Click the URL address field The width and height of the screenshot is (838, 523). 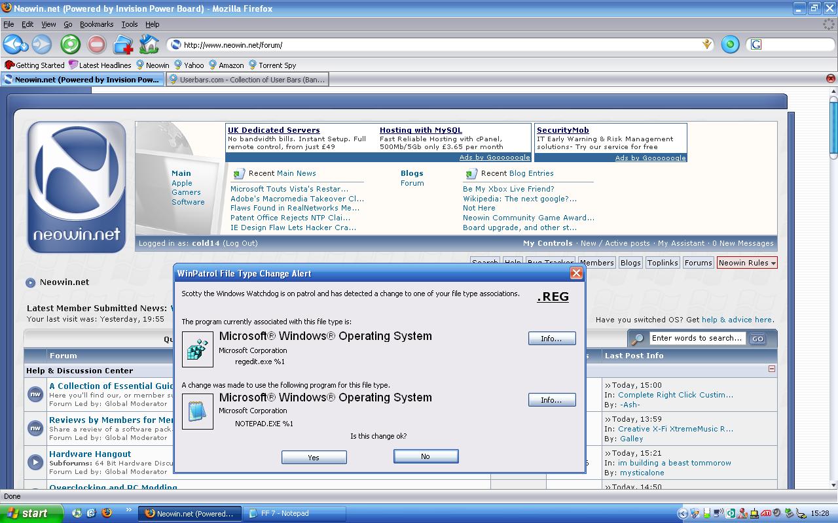tap(439, 45)
